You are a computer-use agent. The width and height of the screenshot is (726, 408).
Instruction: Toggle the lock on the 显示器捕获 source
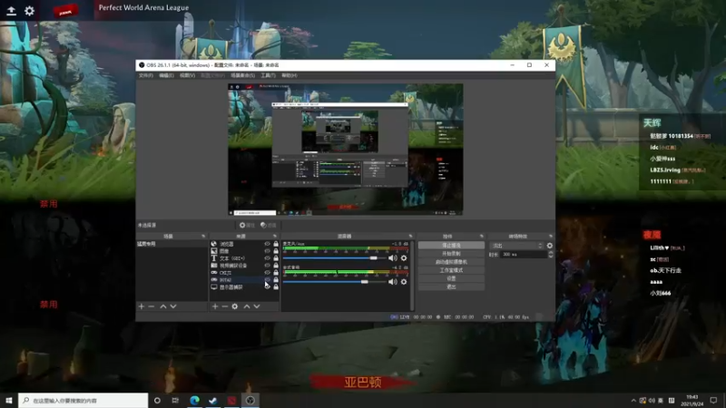[276, 287]
